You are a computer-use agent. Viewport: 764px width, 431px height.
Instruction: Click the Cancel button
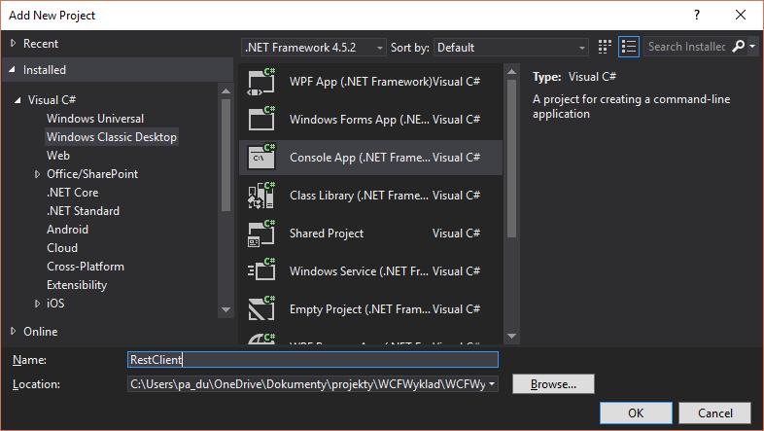714,413
